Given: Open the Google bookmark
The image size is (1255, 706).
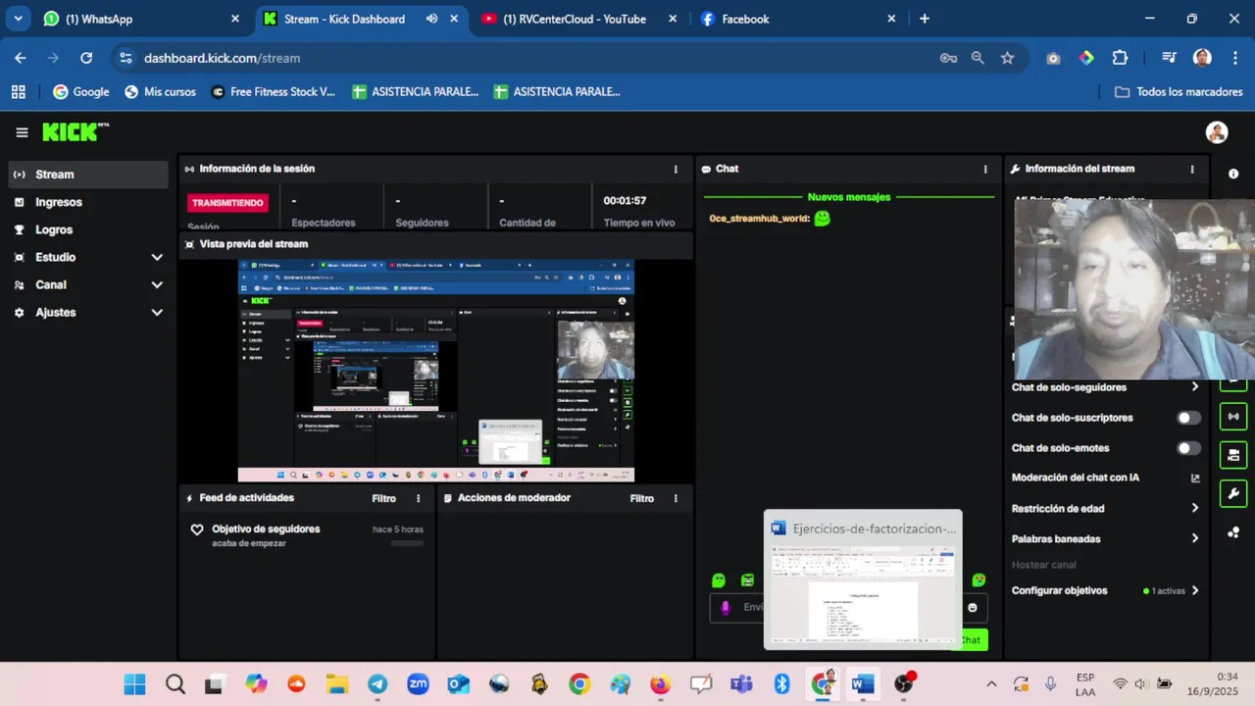Looking at the screenshot, I should click(x=81, y=91).
